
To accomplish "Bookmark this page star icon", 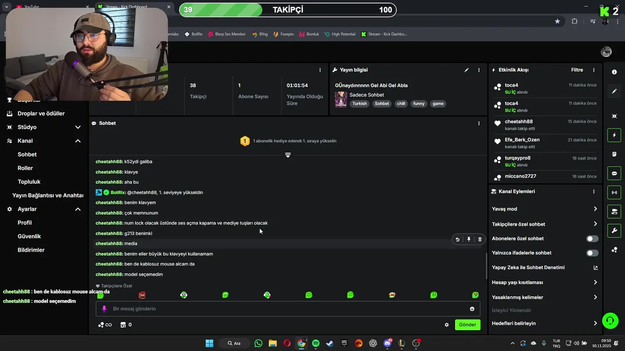I will click(x=558, y=21).
